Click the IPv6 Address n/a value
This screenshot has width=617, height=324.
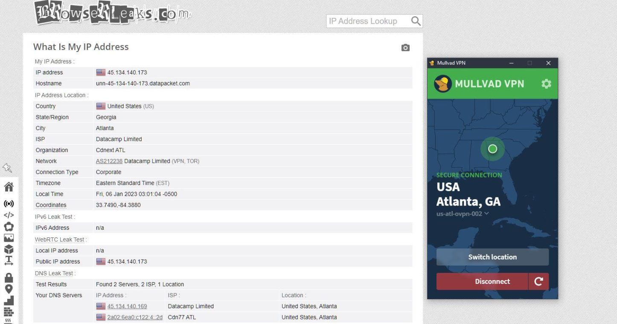click(100, 228)
